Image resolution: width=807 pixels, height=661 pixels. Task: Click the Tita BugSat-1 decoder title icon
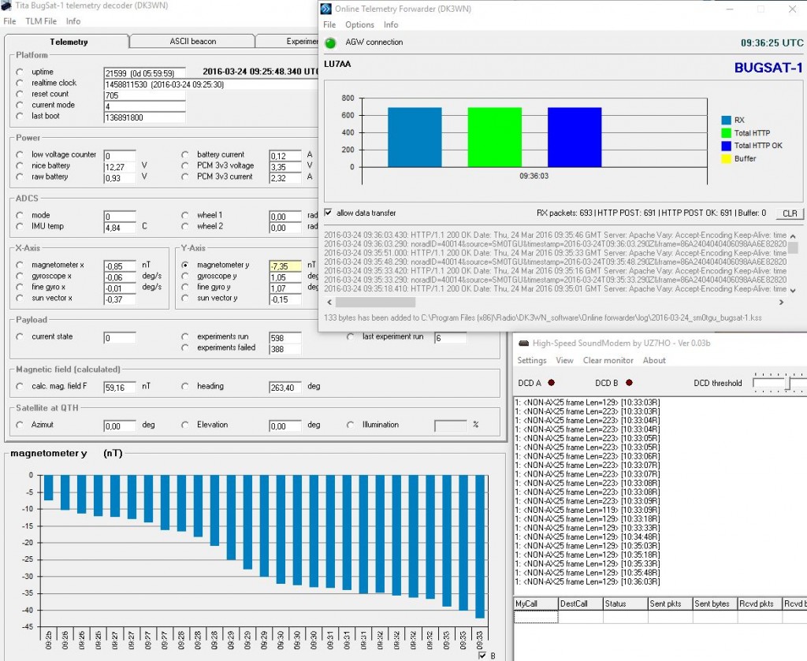point(6,6)
